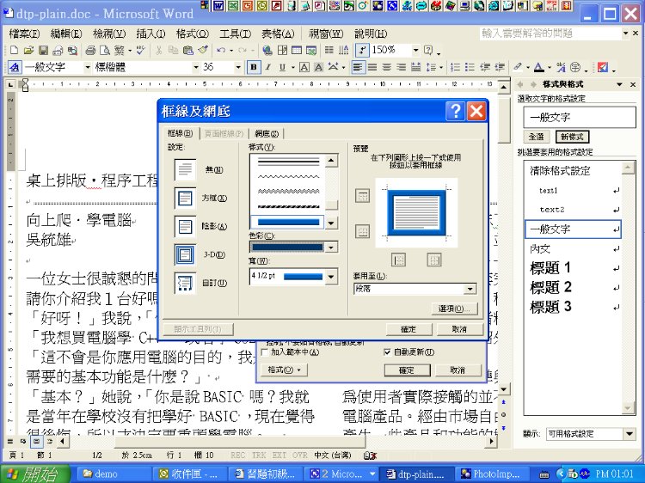This screenshot has height=483, width=645.
Task: Select the wavy line style
Action: point(288,177)
